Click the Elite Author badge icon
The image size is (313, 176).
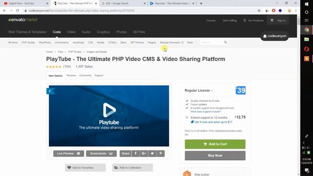click(x=187, y=174)
